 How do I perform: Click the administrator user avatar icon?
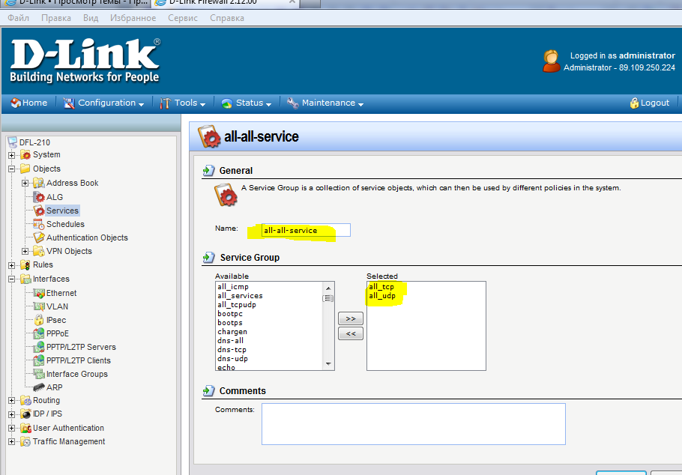(551, 61)
